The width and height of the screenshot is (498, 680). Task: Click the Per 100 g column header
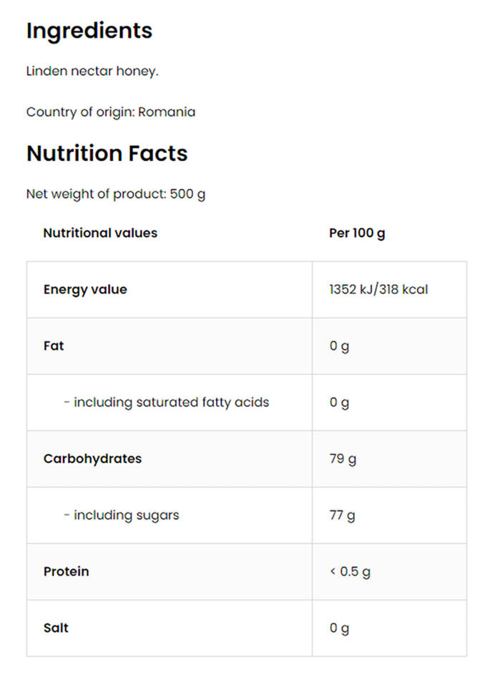pyautogui.click(x=357, y=233)
